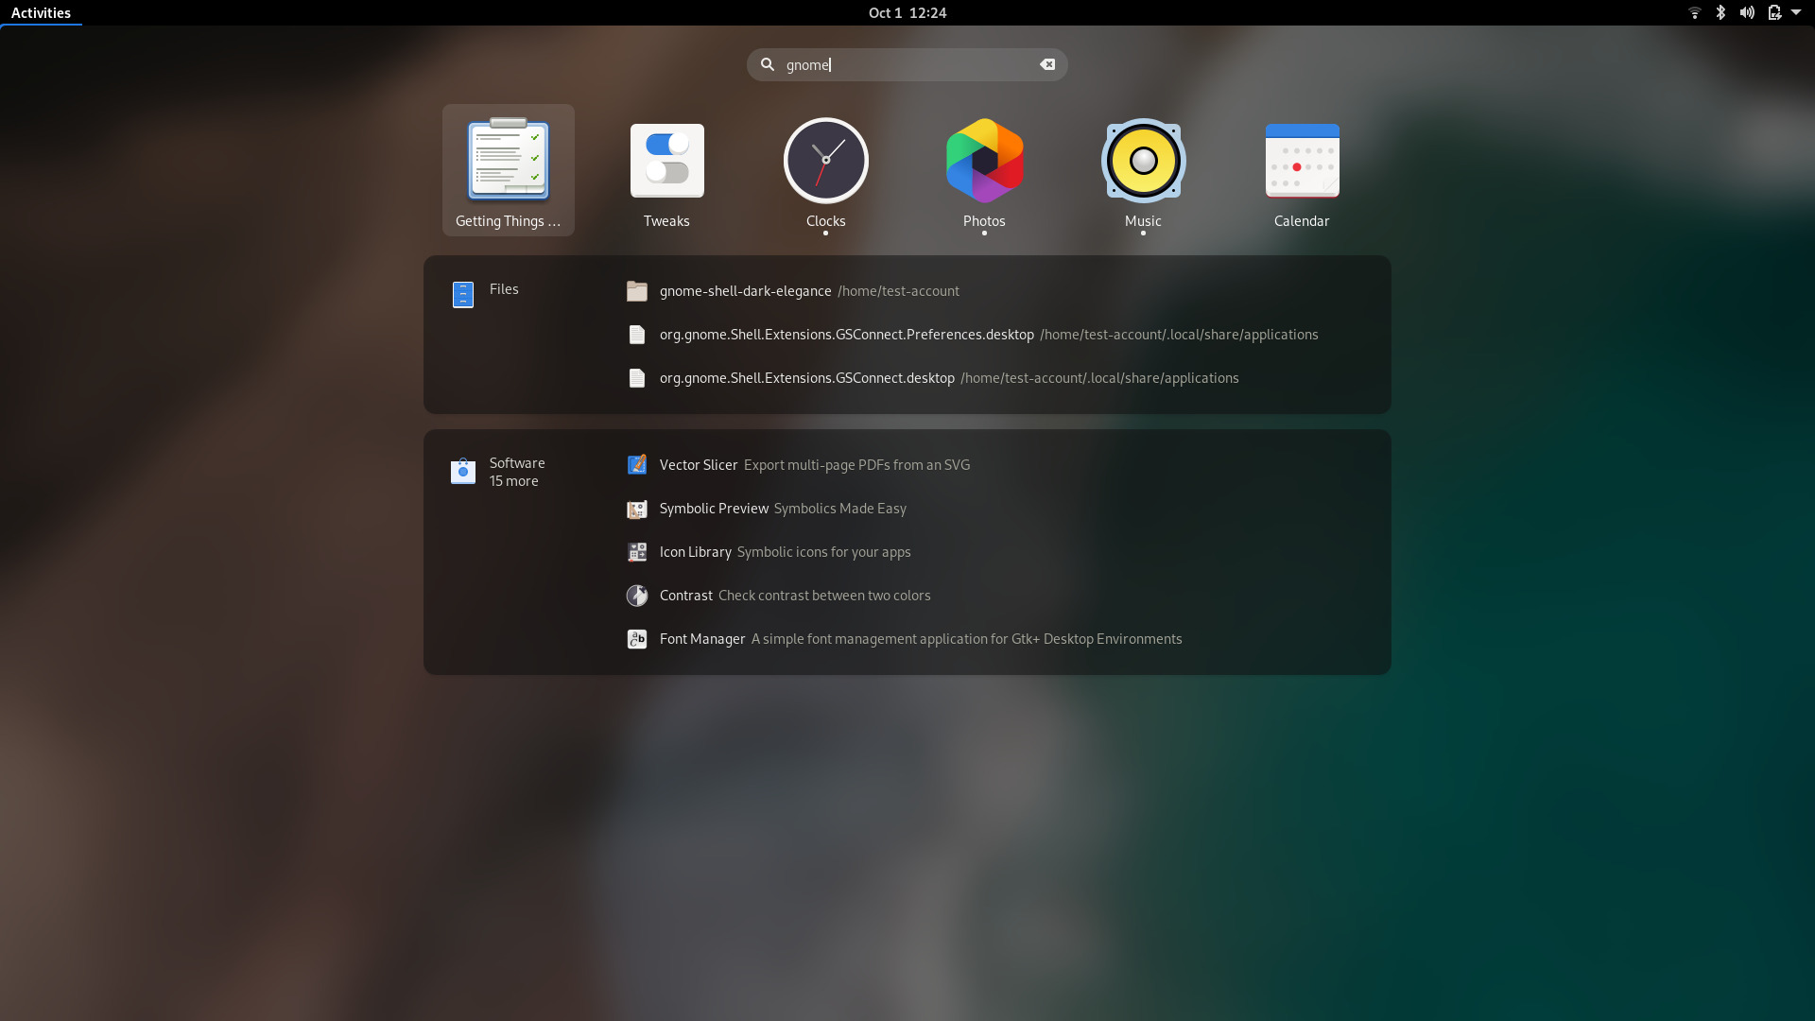Show 15 more Software results

tap(513, 481)
